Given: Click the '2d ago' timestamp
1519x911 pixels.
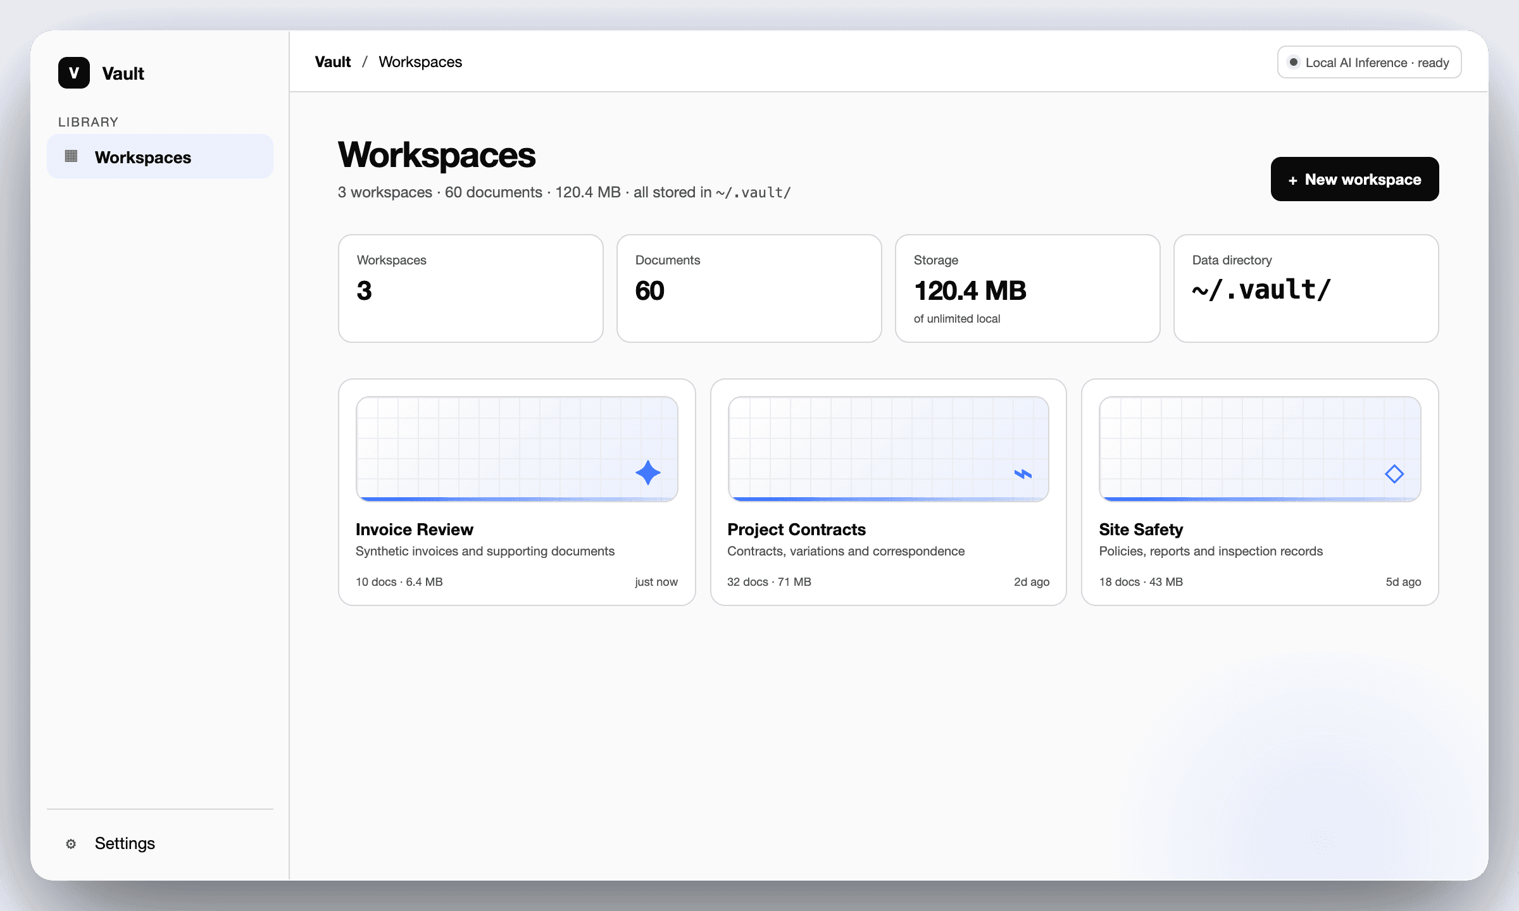Looking at the screenshot, I should click(x=1032, y=582).
